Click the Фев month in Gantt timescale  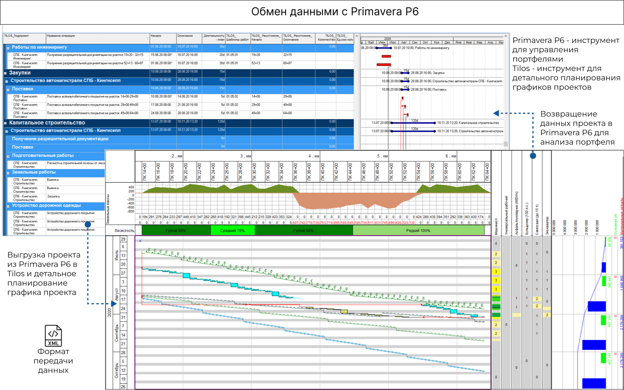468,42
